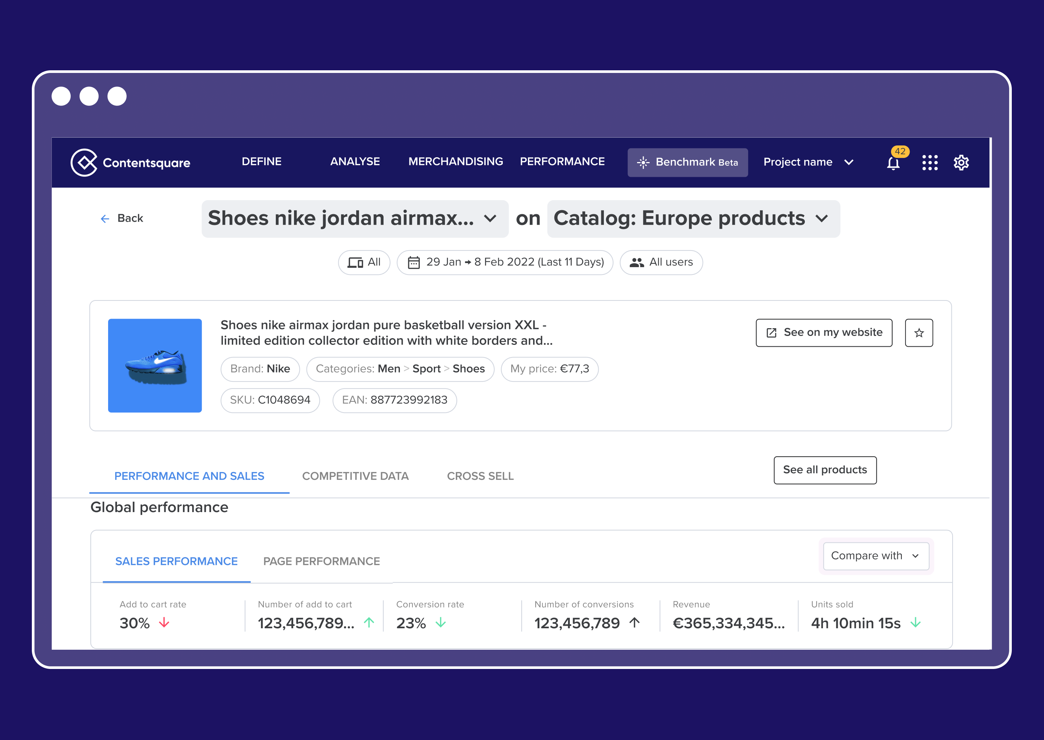Click the Back arrow icon
The height and width of the screenshot is (740, 1044).
coord(105,219)
